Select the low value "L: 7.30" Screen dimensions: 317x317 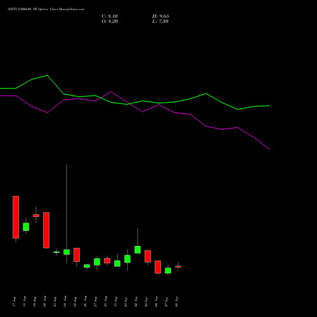click(160, 22)
